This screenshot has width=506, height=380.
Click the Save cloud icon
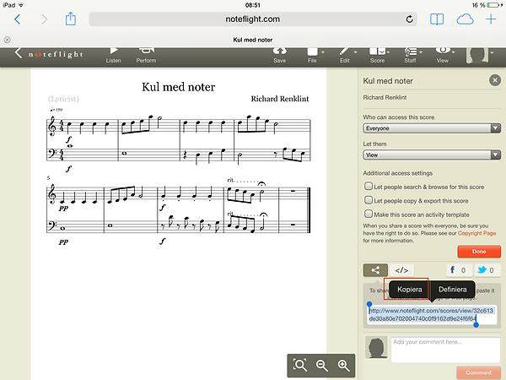279,56
